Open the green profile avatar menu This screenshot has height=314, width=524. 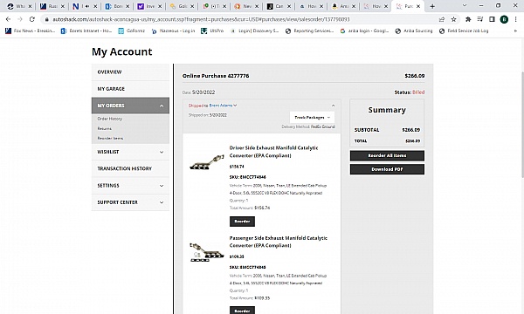click(x=504, y=19)
